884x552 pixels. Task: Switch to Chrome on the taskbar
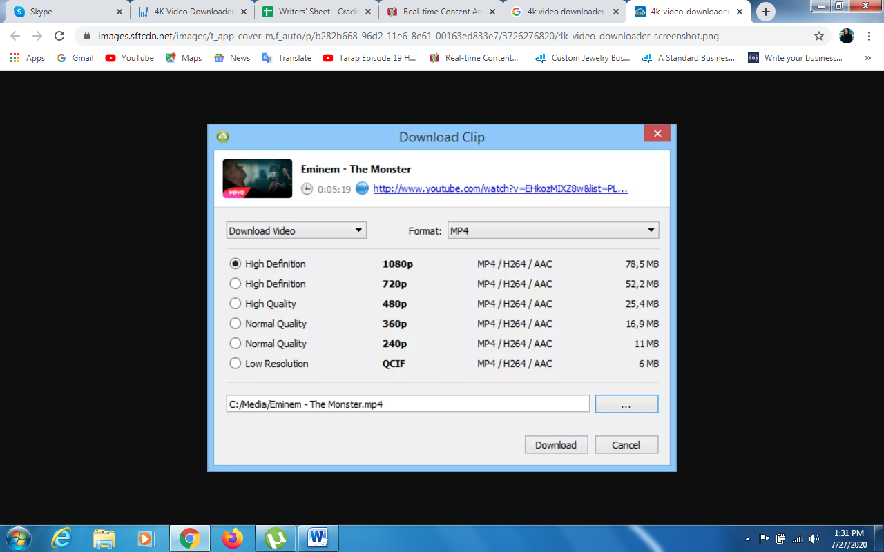189,538
